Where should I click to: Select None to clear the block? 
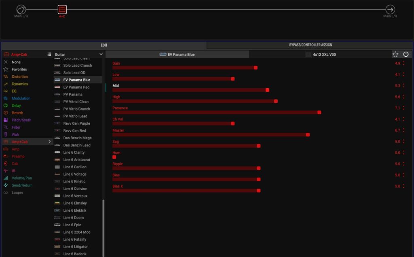coord(16,62)
